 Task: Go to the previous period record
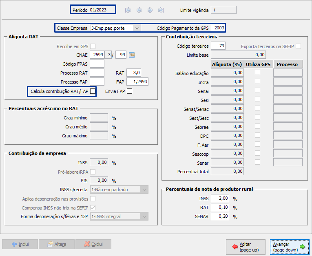139,10
